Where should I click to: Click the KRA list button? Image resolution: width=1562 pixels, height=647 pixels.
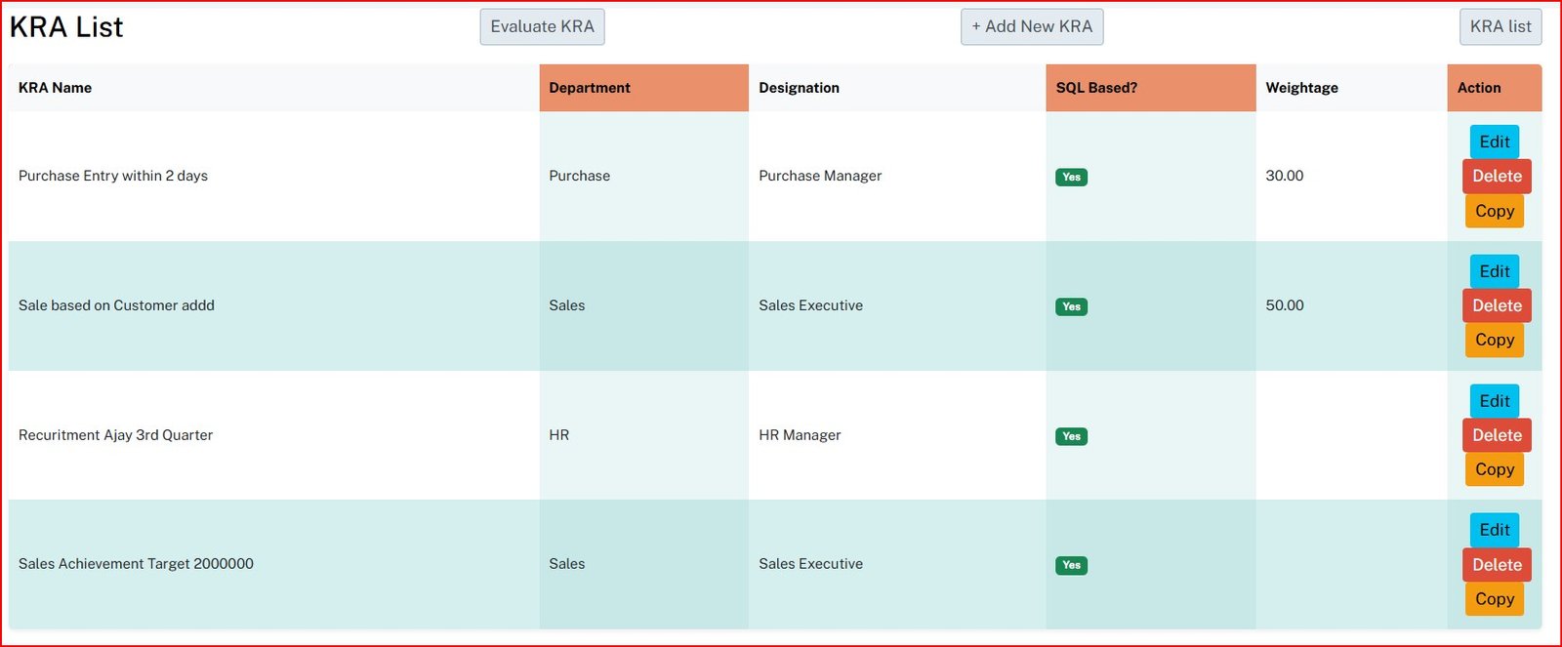[x=1500, y=27]
